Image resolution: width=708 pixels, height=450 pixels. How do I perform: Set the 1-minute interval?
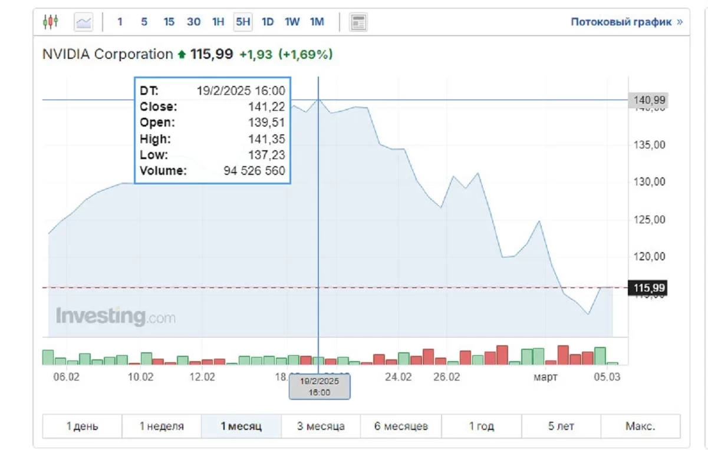120,22
